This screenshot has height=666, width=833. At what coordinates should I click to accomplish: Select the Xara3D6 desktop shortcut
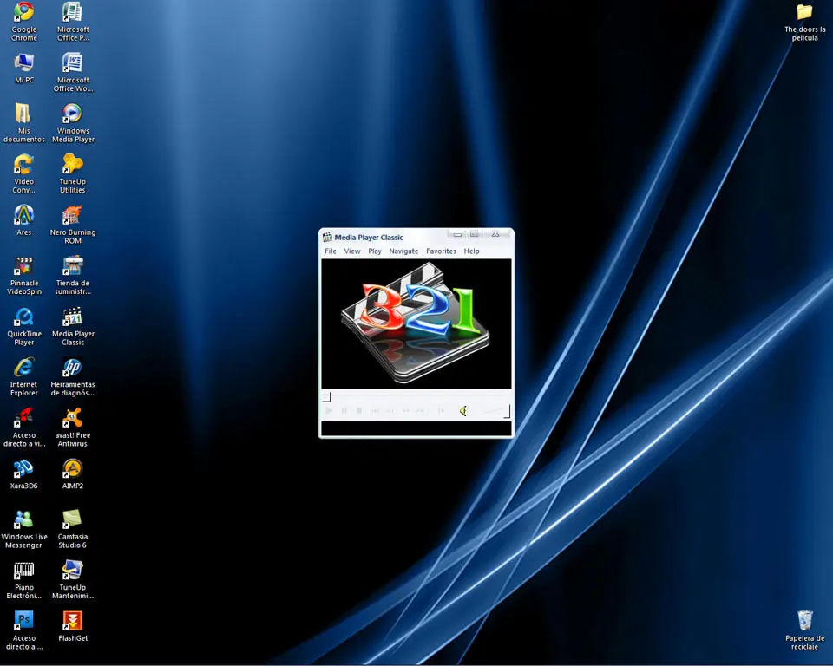[24, 474]
